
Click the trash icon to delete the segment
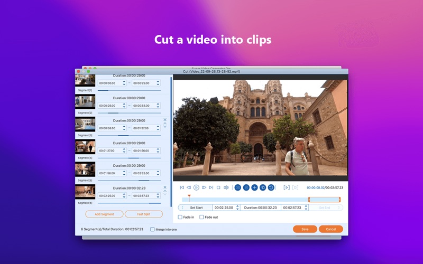click(246, 187)
